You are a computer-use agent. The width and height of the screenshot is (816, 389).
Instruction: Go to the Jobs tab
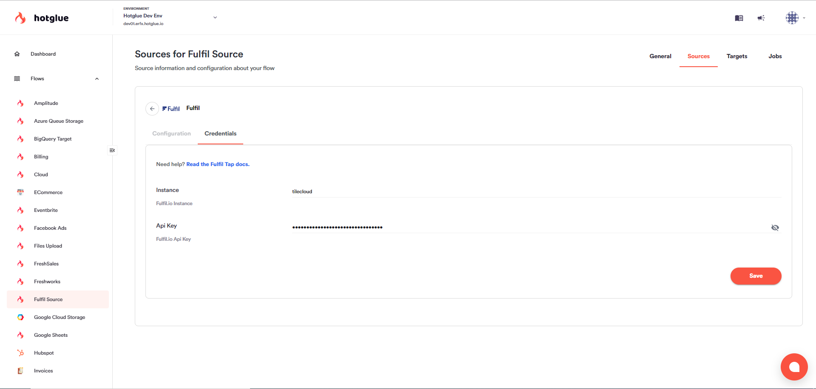775,56
